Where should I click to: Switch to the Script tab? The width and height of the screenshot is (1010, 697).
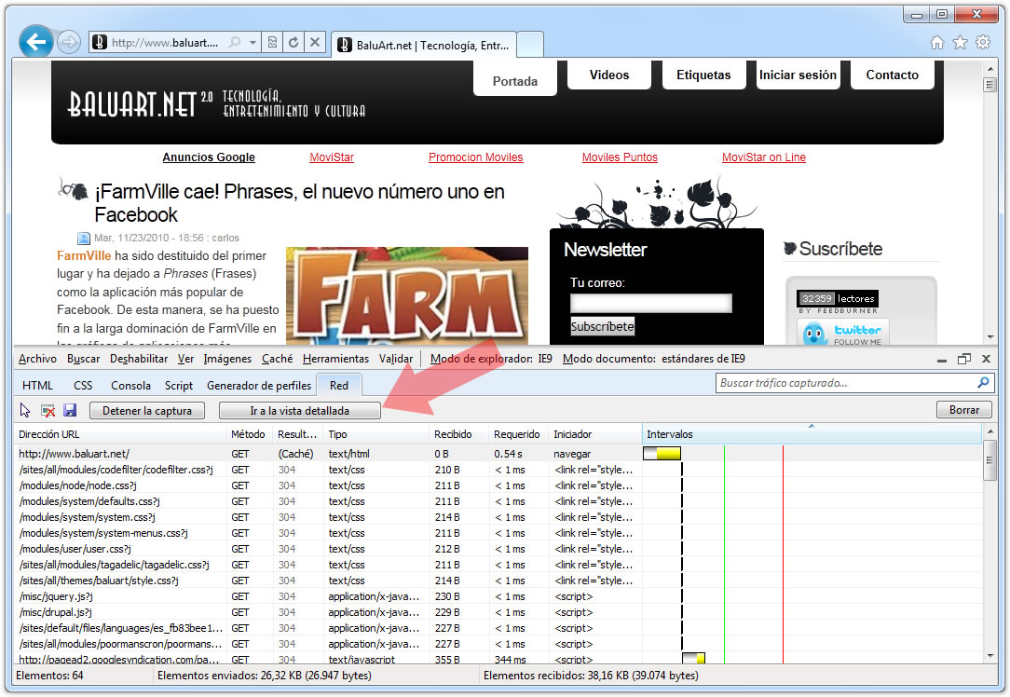178,385
